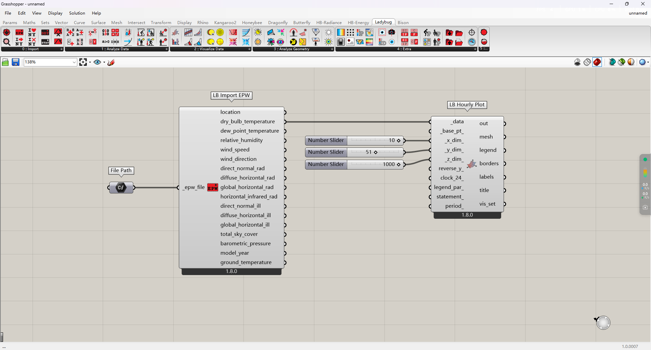Click the 5 :: collapsed panel label

click(484, 49)
